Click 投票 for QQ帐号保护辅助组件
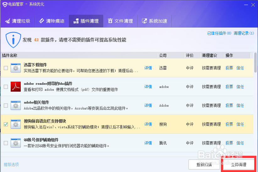Screen dimensions: 258x172 tap(229, 143)
